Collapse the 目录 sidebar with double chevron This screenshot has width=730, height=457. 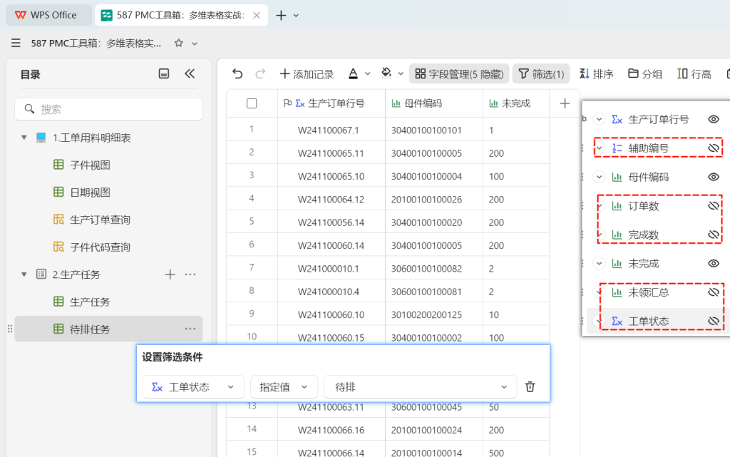click(x=190, y=73)
